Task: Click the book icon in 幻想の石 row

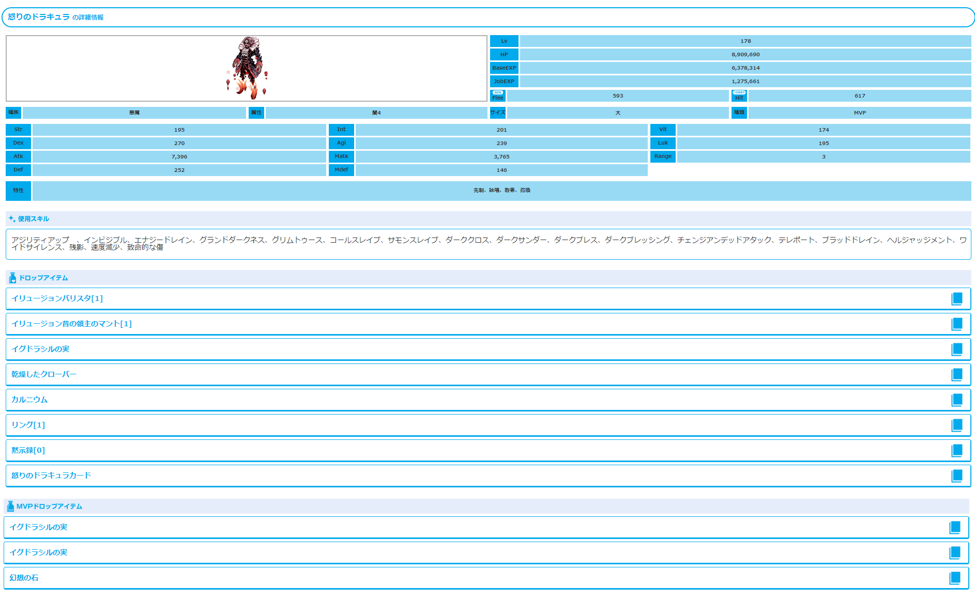Action: click(954, 578)
